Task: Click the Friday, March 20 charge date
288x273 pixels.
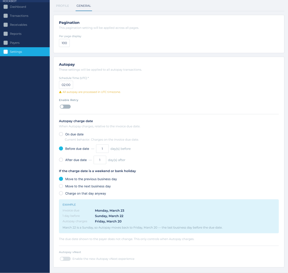Action: [108, 222]
